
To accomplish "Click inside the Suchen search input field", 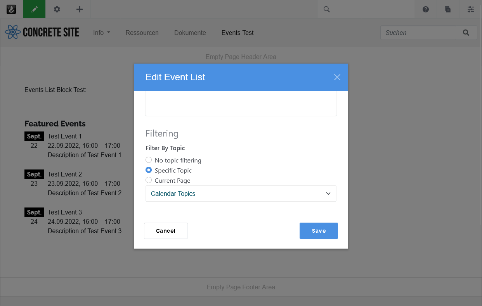I will [419, 33].
